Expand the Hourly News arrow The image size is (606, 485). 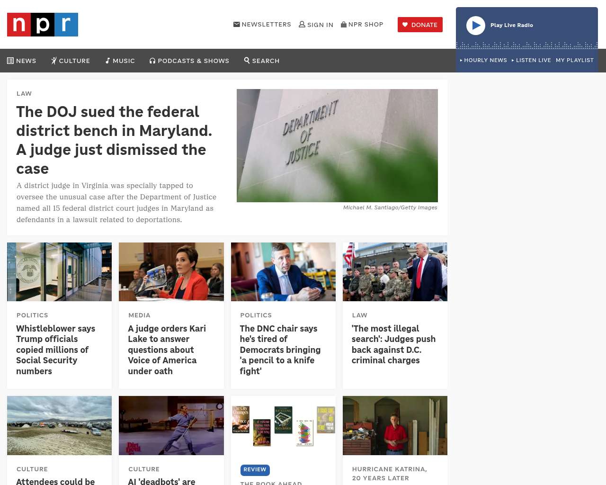click(x=461, y=60)
